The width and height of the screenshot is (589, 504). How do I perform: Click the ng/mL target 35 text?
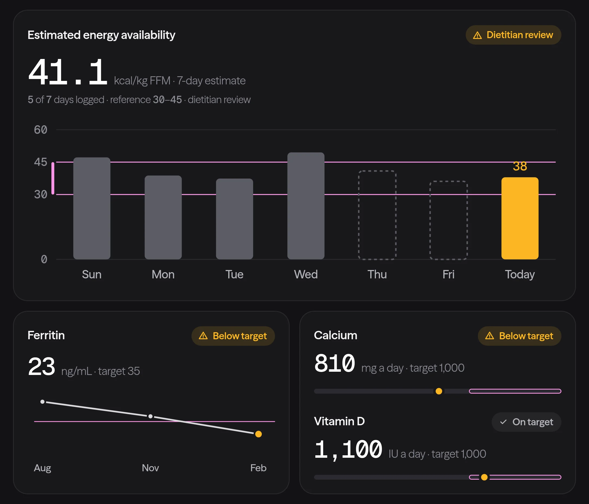[x=101, y=371]
